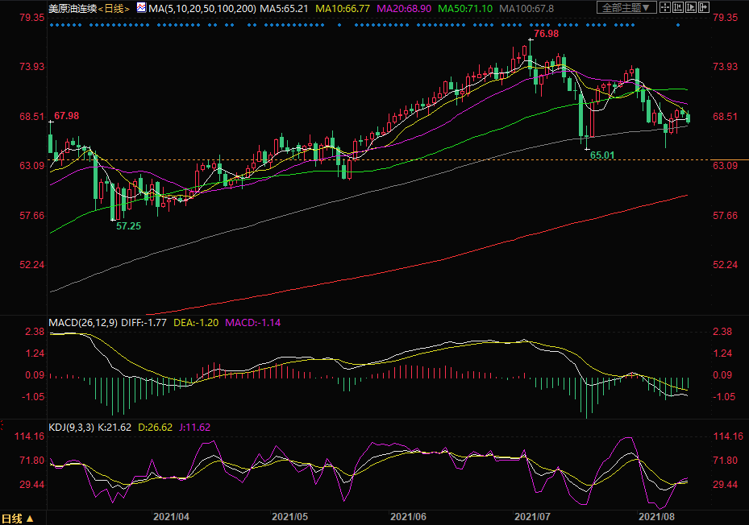Viewport: 749px width, 525px height.
Task: Click the 57.25 low price marker
Action: [x=128, y=226]
